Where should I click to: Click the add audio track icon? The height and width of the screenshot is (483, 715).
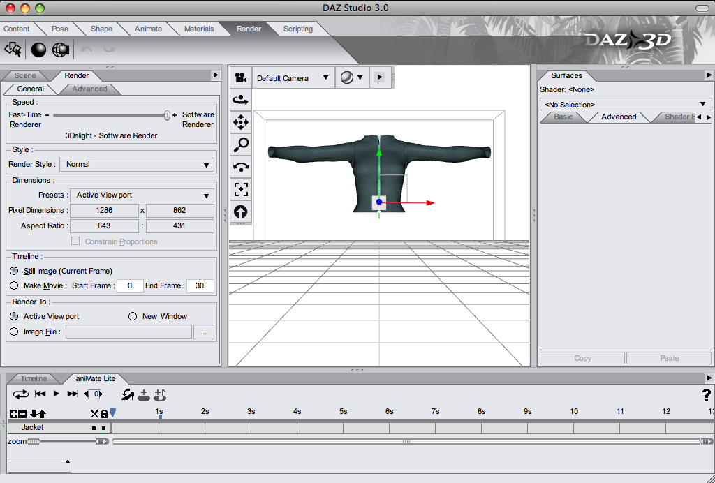click(x=160, y=394)
